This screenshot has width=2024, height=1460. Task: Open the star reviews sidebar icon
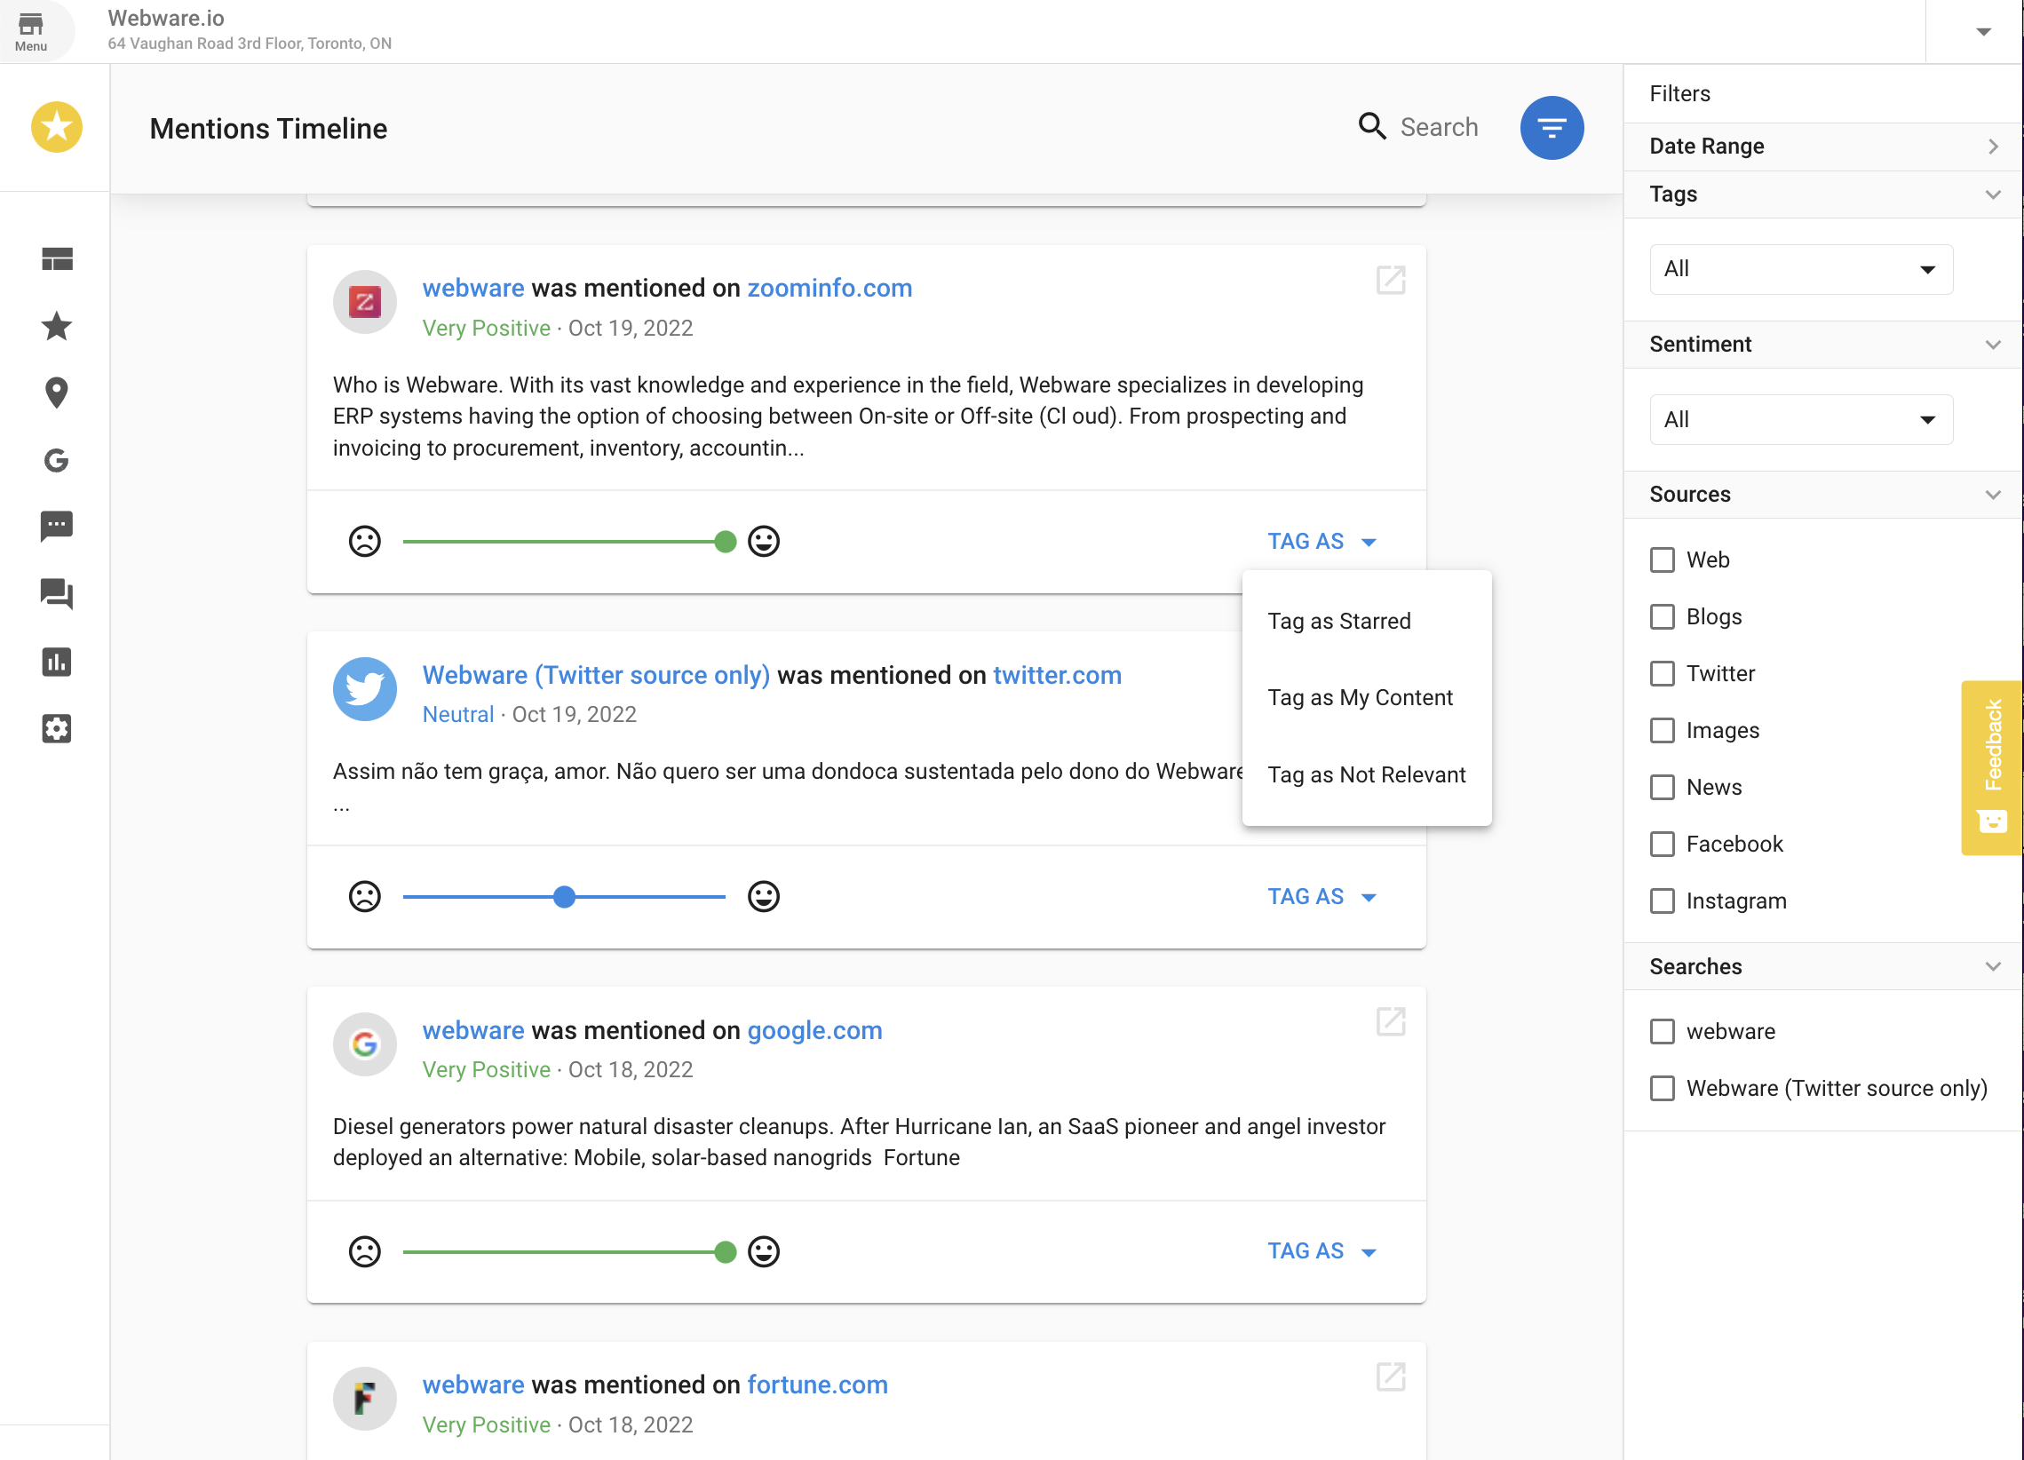click(x=57, y=326)
